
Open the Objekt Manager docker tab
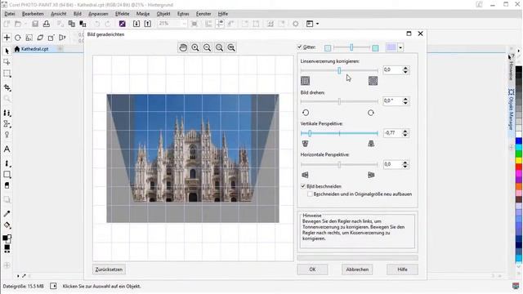pyautogui.click(x=511, y=109)
